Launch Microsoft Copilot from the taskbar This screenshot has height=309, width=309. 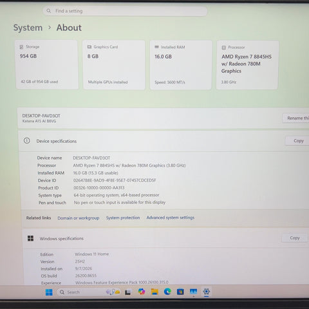click(x=142, y=292)
